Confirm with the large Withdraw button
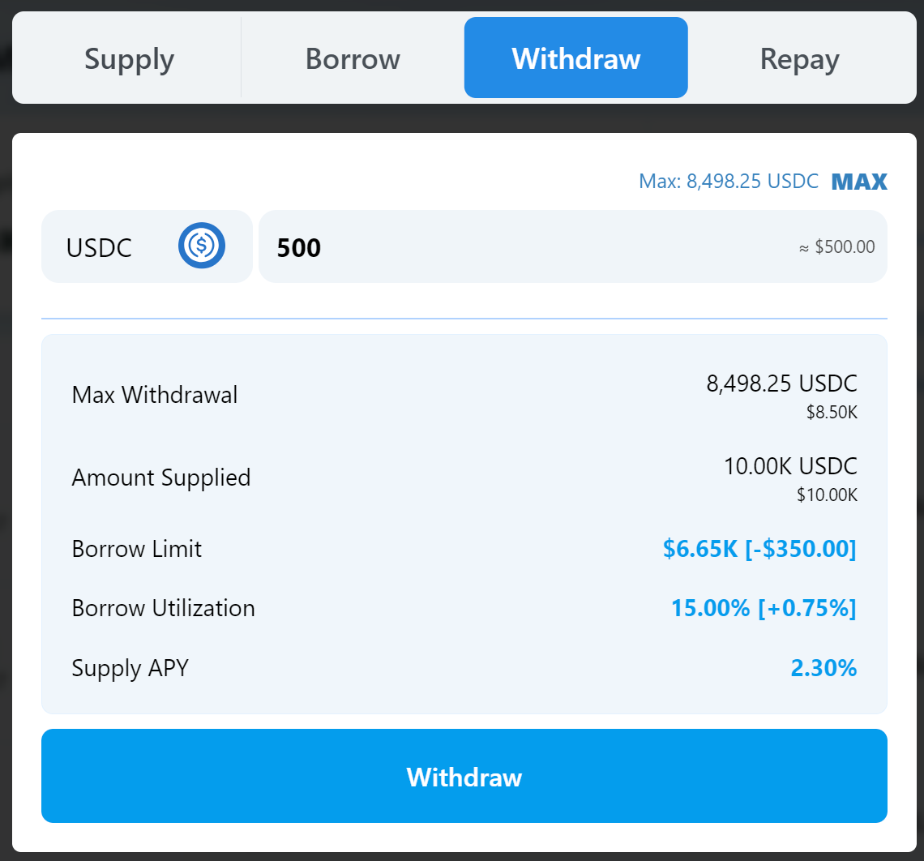Image resolution: width=924 pixels, height=861 pixels. coord(464,776)
